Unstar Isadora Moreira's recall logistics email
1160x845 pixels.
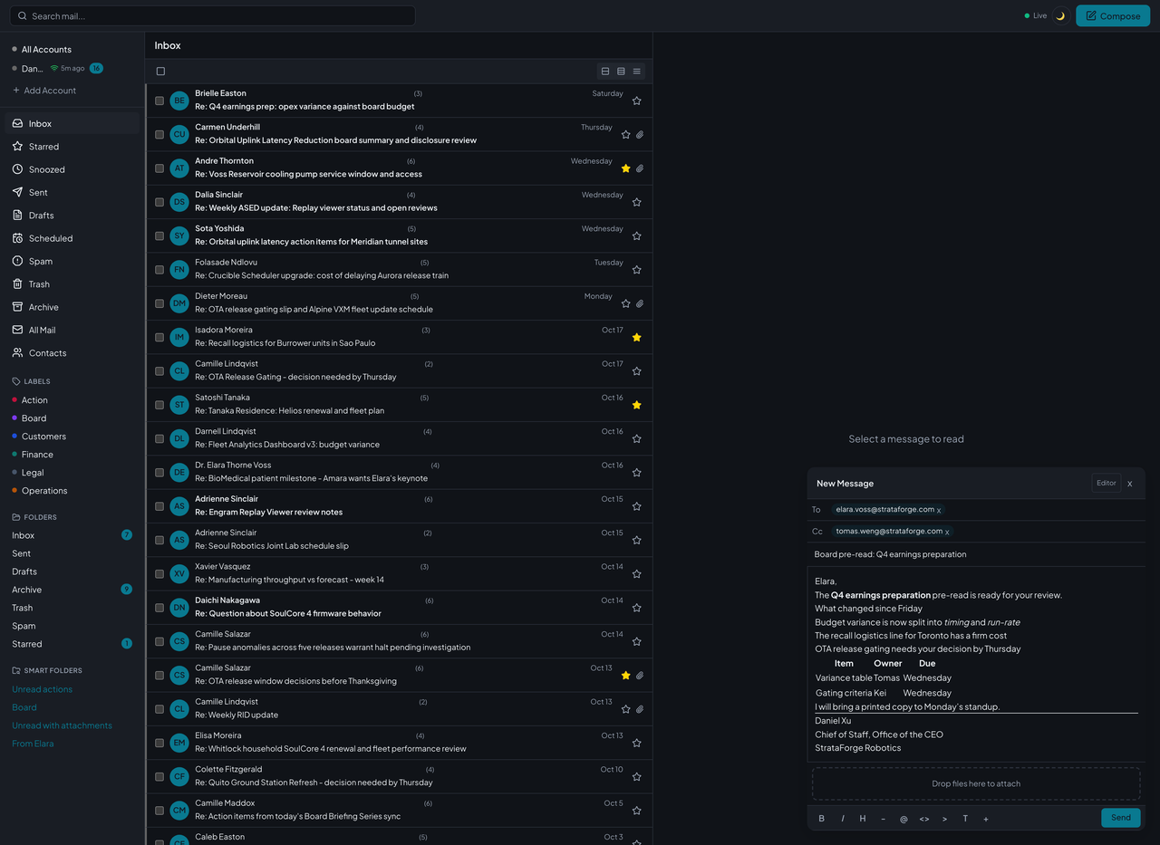(x=637, y=338)
